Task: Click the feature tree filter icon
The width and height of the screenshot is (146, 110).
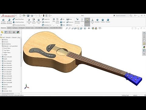Action: pos(1,35)
